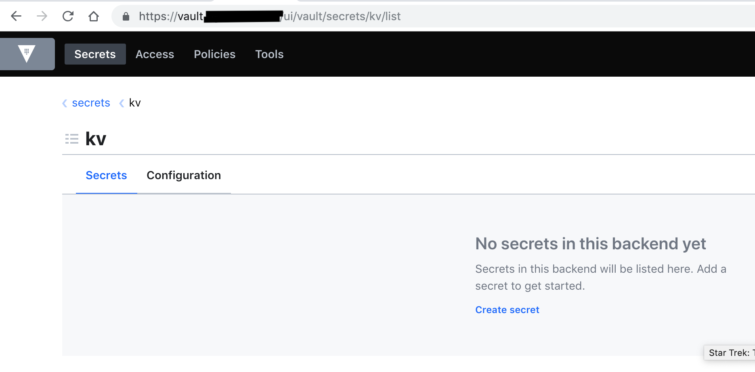Click the Vault logo icon

point(27,54)
